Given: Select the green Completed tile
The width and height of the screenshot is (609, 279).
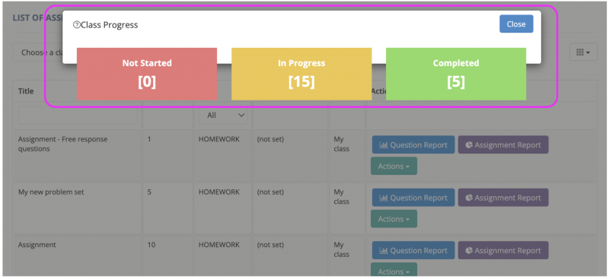Looking at the screenshot, I should 456,74.
